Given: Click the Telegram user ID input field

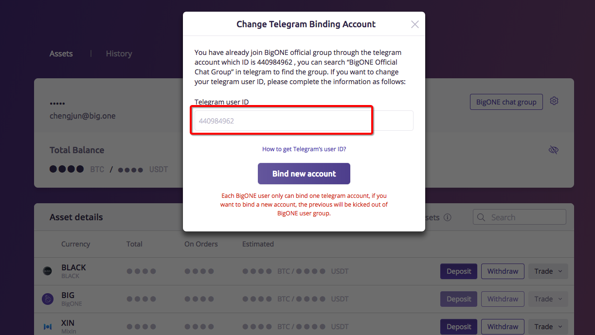Looking at the screenshot, I should pyautogui.click(x=304, y=121).
